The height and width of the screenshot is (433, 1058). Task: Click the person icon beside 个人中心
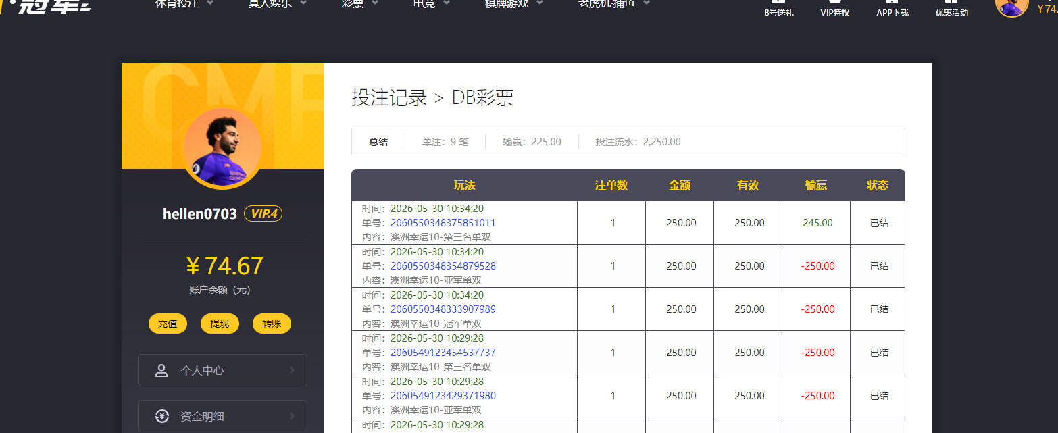[161, 370]
